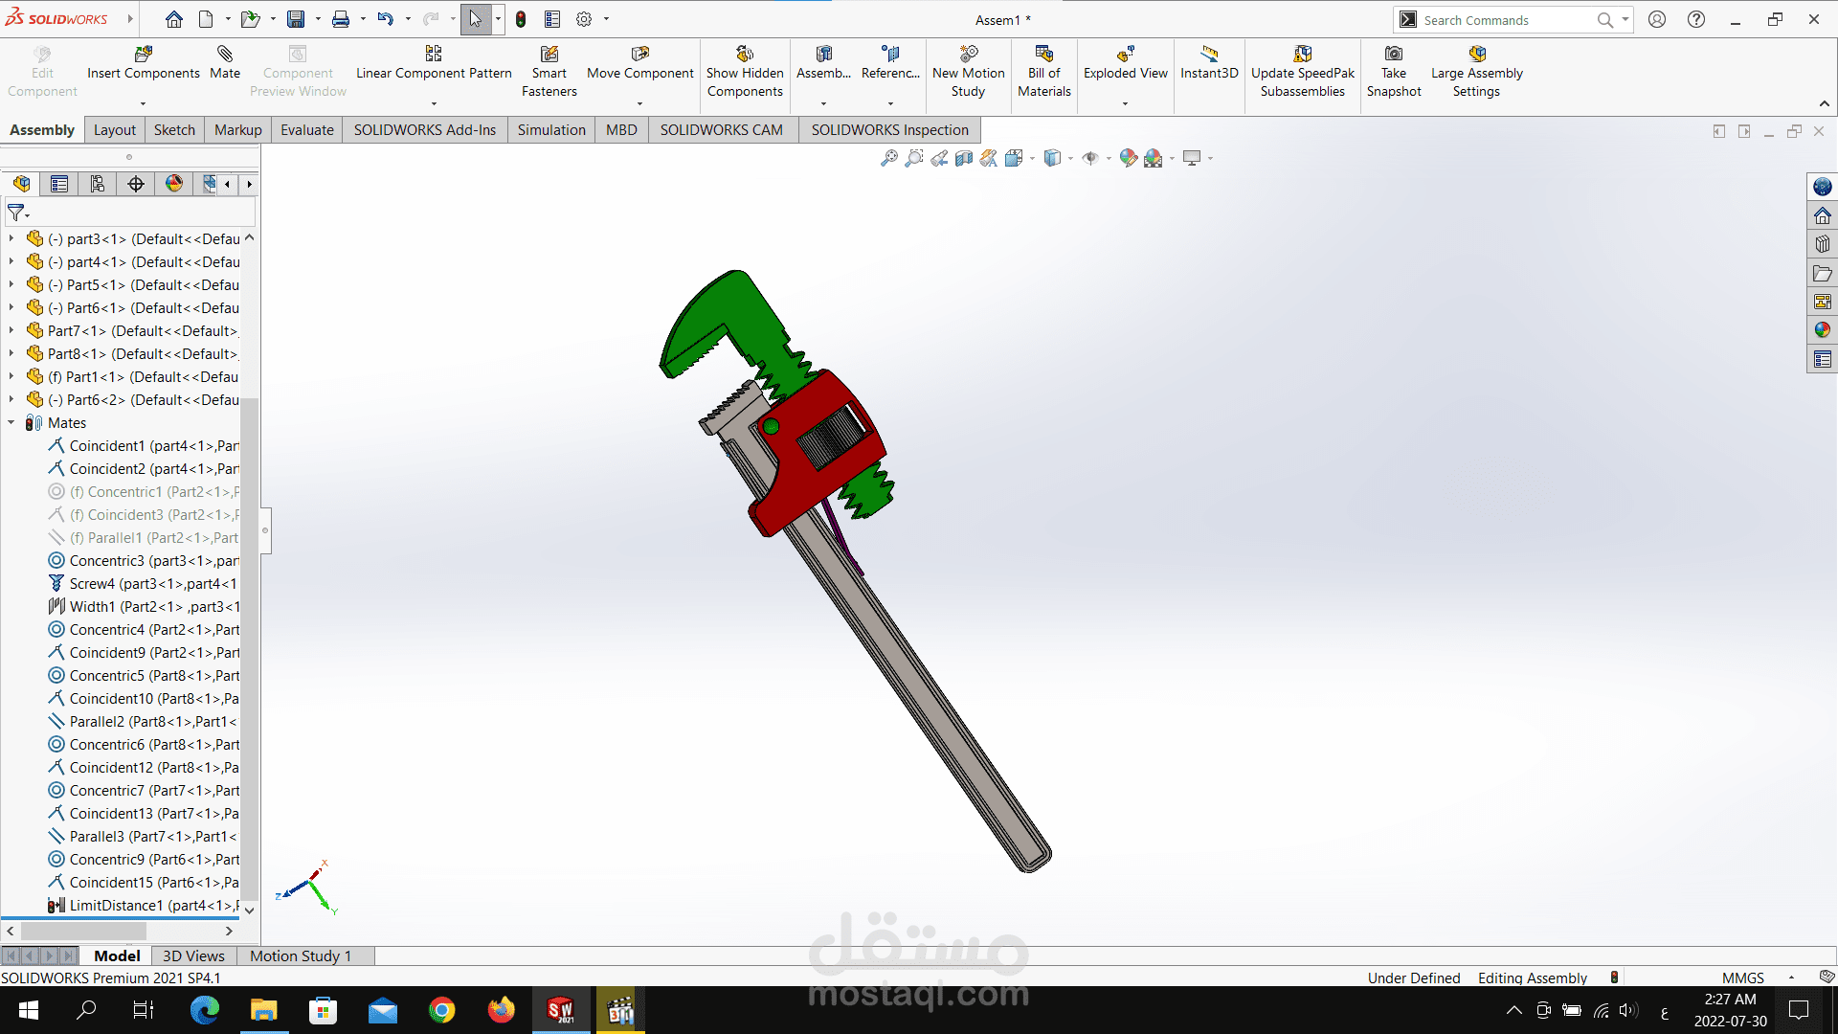This screenshot has height=1034, width=1838.
Task: Open Options gear icon
Action: point(584,19)
